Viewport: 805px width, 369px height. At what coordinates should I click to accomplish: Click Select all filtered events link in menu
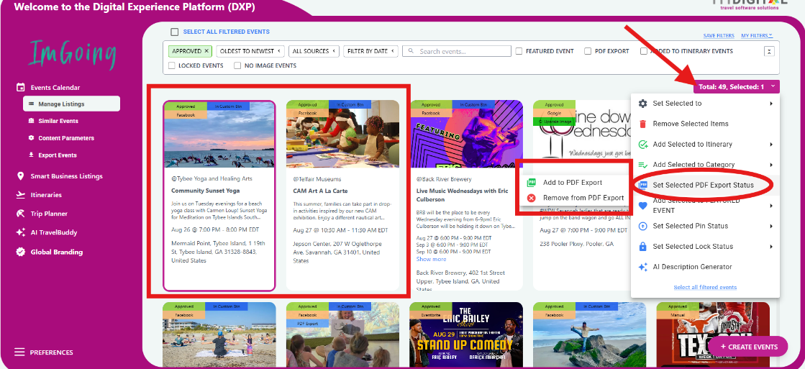(705, 288)
